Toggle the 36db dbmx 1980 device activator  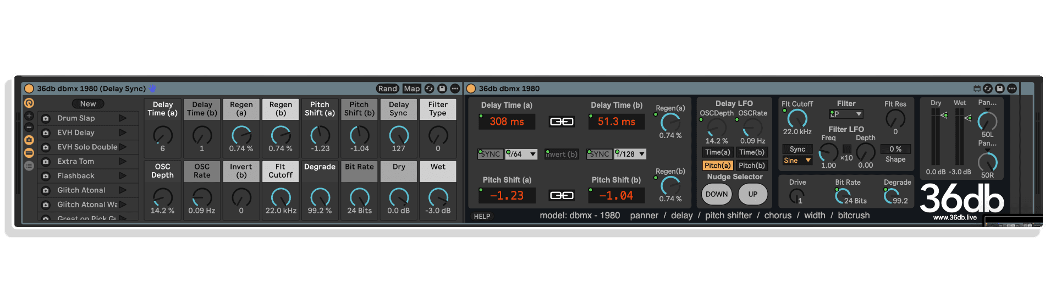point(471,89)
